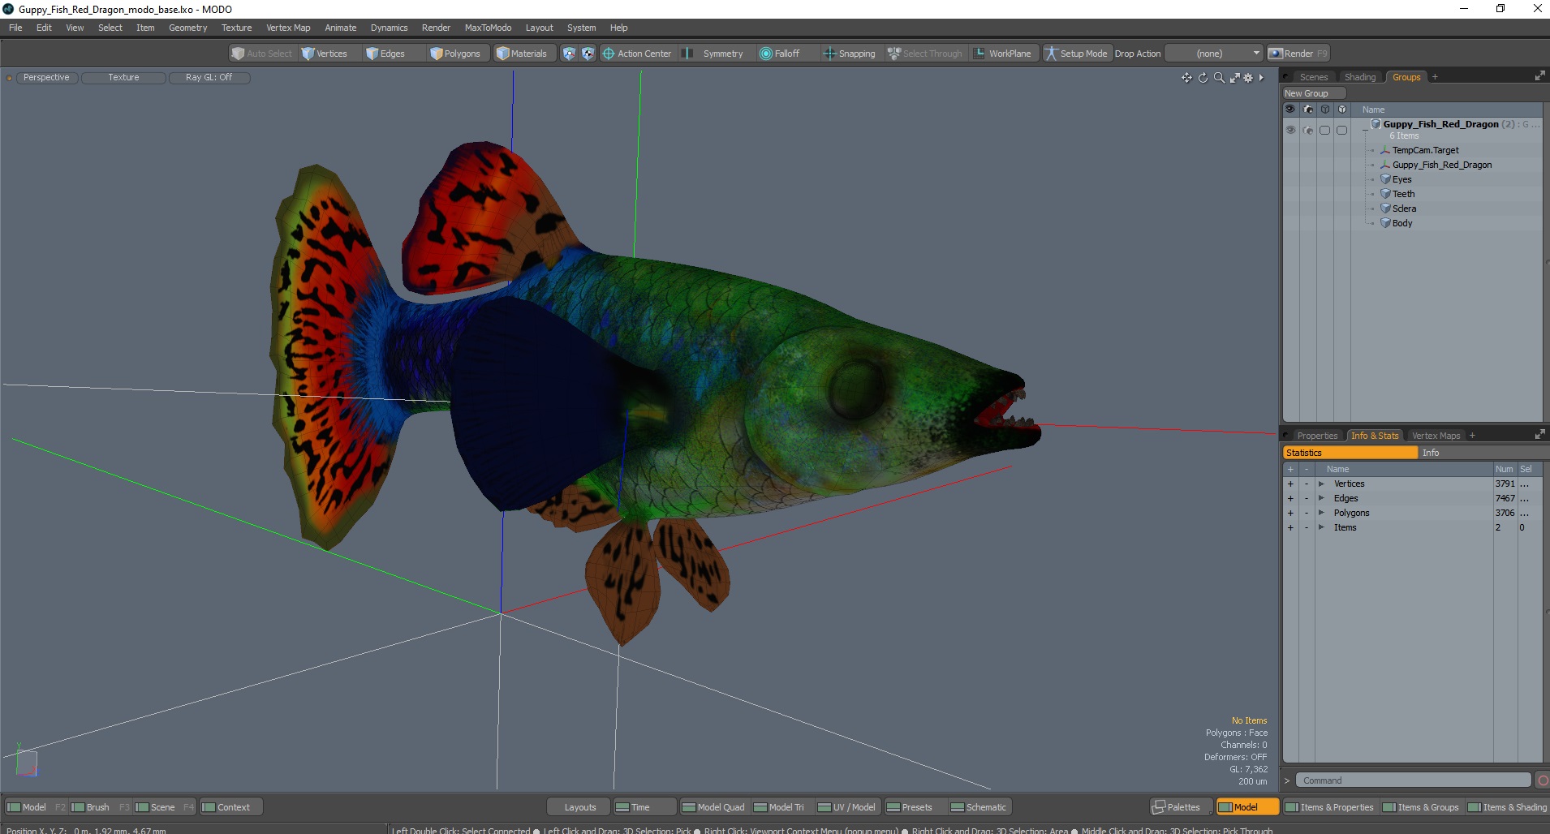Collapse the Guppy_Fish_Red_Dragon group
The height and width of the screenshot is (834, 1550).
point(1365,130)
